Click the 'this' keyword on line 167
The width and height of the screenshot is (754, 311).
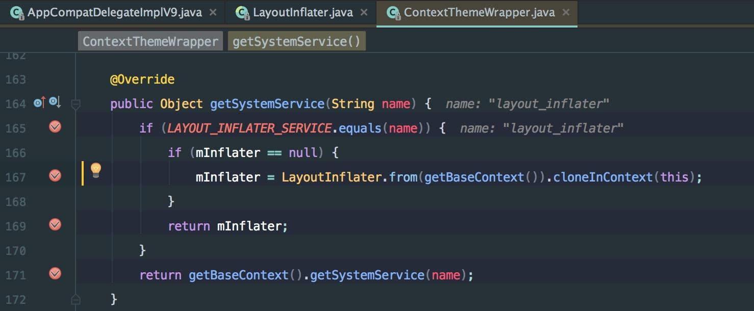click(x=674, y=177)
